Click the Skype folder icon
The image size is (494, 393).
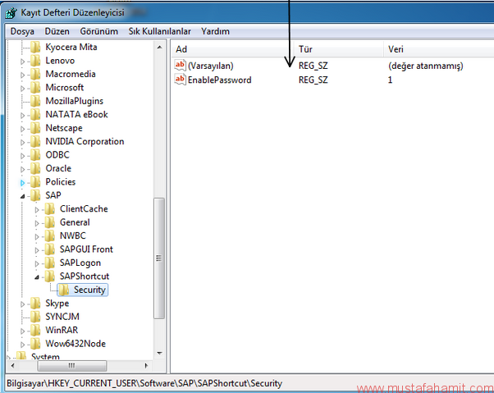coord(35,304)
